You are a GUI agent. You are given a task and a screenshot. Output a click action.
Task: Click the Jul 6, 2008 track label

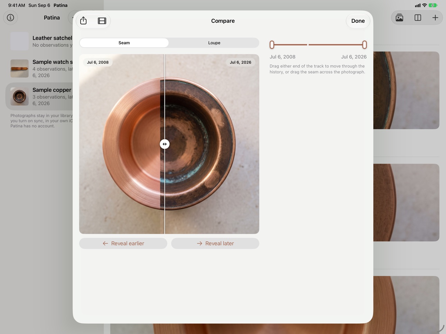coord(282,57)
